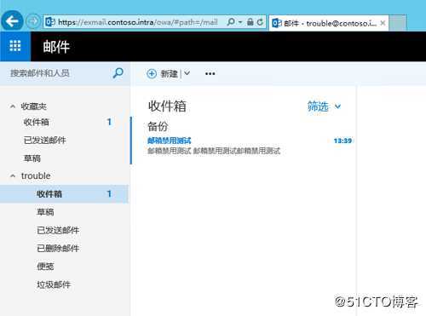The image size is (426, 316).
Task: Click the address bar search magnifier icon
Action: (x=231, y=22)
